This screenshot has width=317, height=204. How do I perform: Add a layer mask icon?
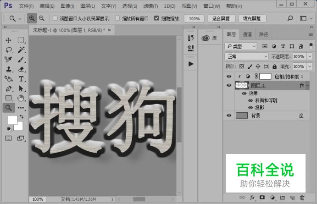tap(262, 198)
